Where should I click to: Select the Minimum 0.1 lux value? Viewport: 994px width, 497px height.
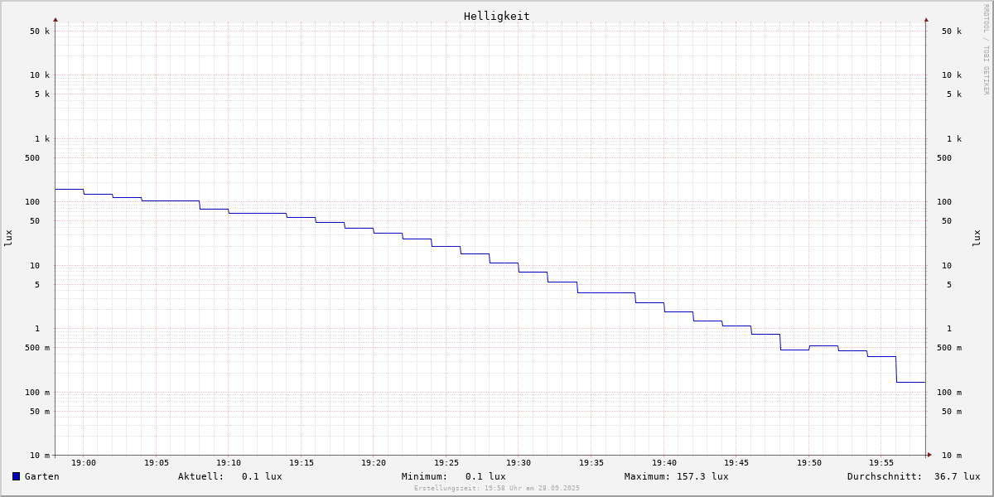[485, 476]
